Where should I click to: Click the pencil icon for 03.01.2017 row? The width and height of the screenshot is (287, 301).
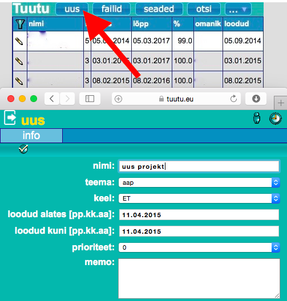[19, 61]
